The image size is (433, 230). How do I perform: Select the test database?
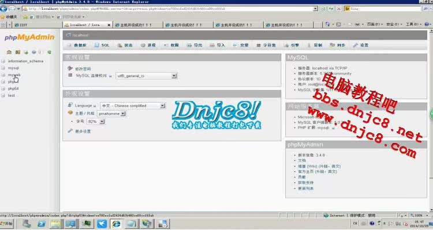pos(12,96)
